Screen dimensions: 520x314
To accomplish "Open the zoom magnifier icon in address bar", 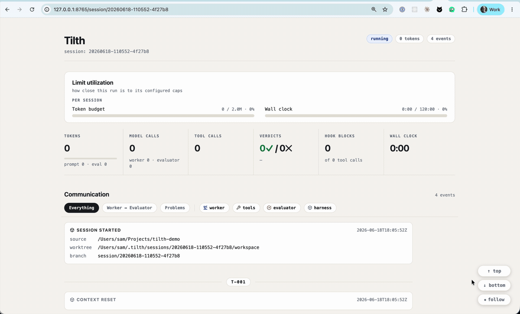I will coord(374,10).
